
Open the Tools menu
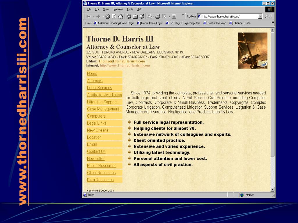[130, 9]
